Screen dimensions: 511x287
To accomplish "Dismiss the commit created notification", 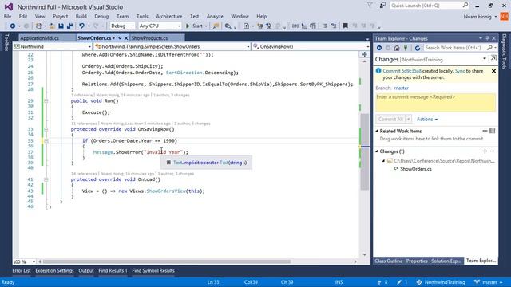I will (x=493, y=71).
